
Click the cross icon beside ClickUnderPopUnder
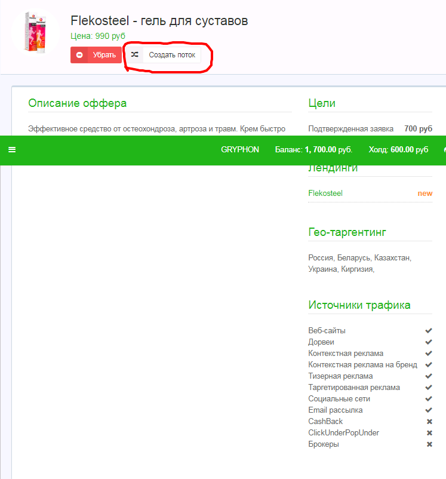point(429,432)
